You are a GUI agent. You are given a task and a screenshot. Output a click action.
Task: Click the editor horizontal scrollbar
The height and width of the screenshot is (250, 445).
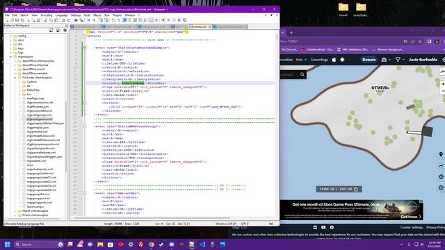(x=152, y=218)
